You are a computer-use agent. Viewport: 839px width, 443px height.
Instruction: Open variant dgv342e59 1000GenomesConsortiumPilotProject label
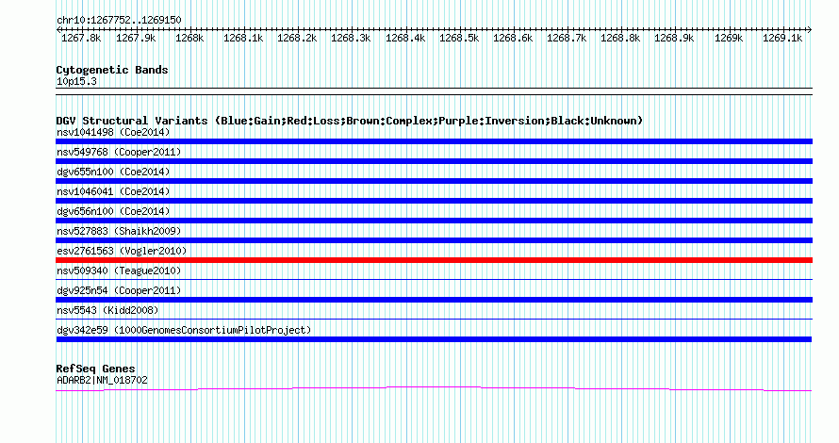pyautogui.click(x=184, y=330)
